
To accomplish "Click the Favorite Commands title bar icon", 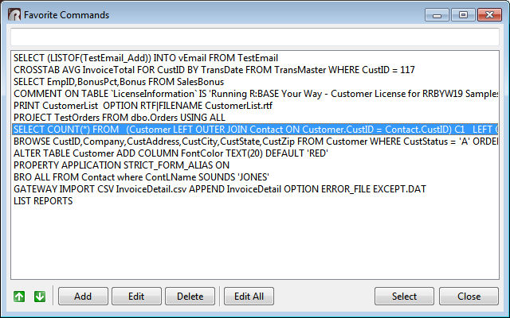I will click(x=13, y=14).
